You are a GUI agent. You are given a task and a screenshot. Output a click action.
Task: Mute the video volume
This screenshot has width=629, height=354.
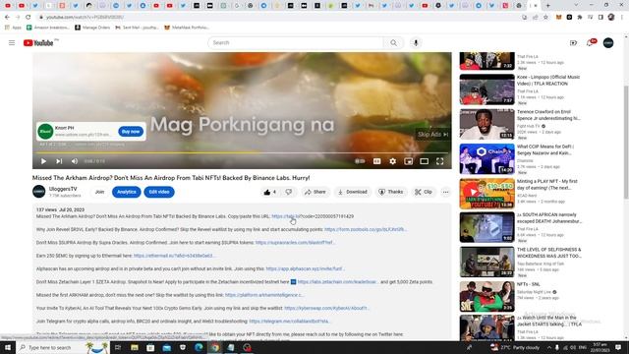[x=75, y=161]
